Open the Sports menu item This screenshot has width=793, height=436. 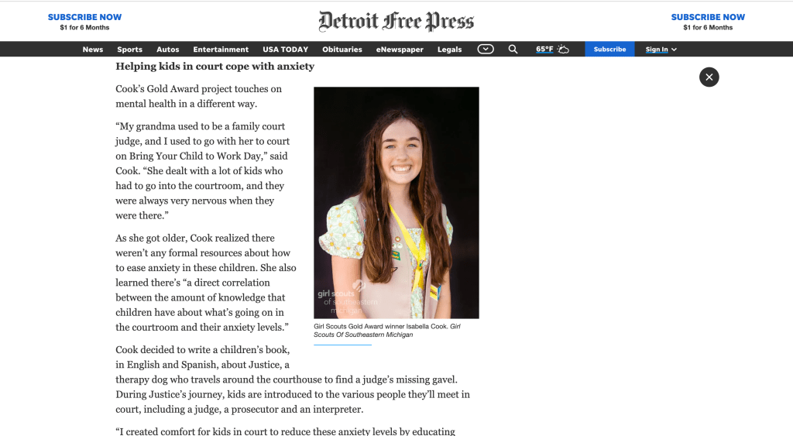pos(129,49)
